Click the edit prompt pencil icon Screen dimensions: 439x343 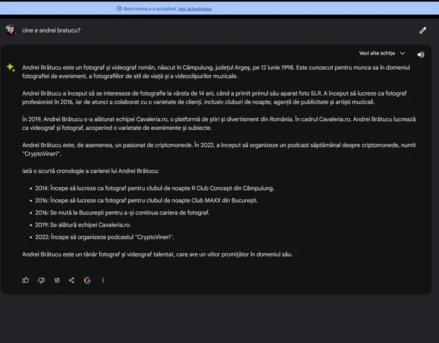click(x=423, y=30)
